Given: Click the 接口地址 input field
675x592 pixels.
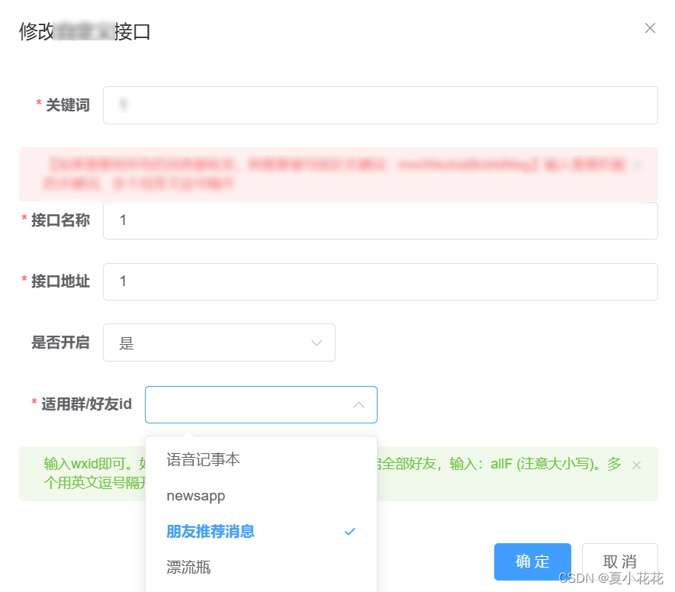Looking at the screenshot, I should (380, 282).
